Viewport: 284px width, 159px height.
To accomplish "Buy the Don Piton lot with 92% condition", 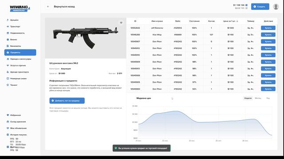I will [x=268, y=89].
